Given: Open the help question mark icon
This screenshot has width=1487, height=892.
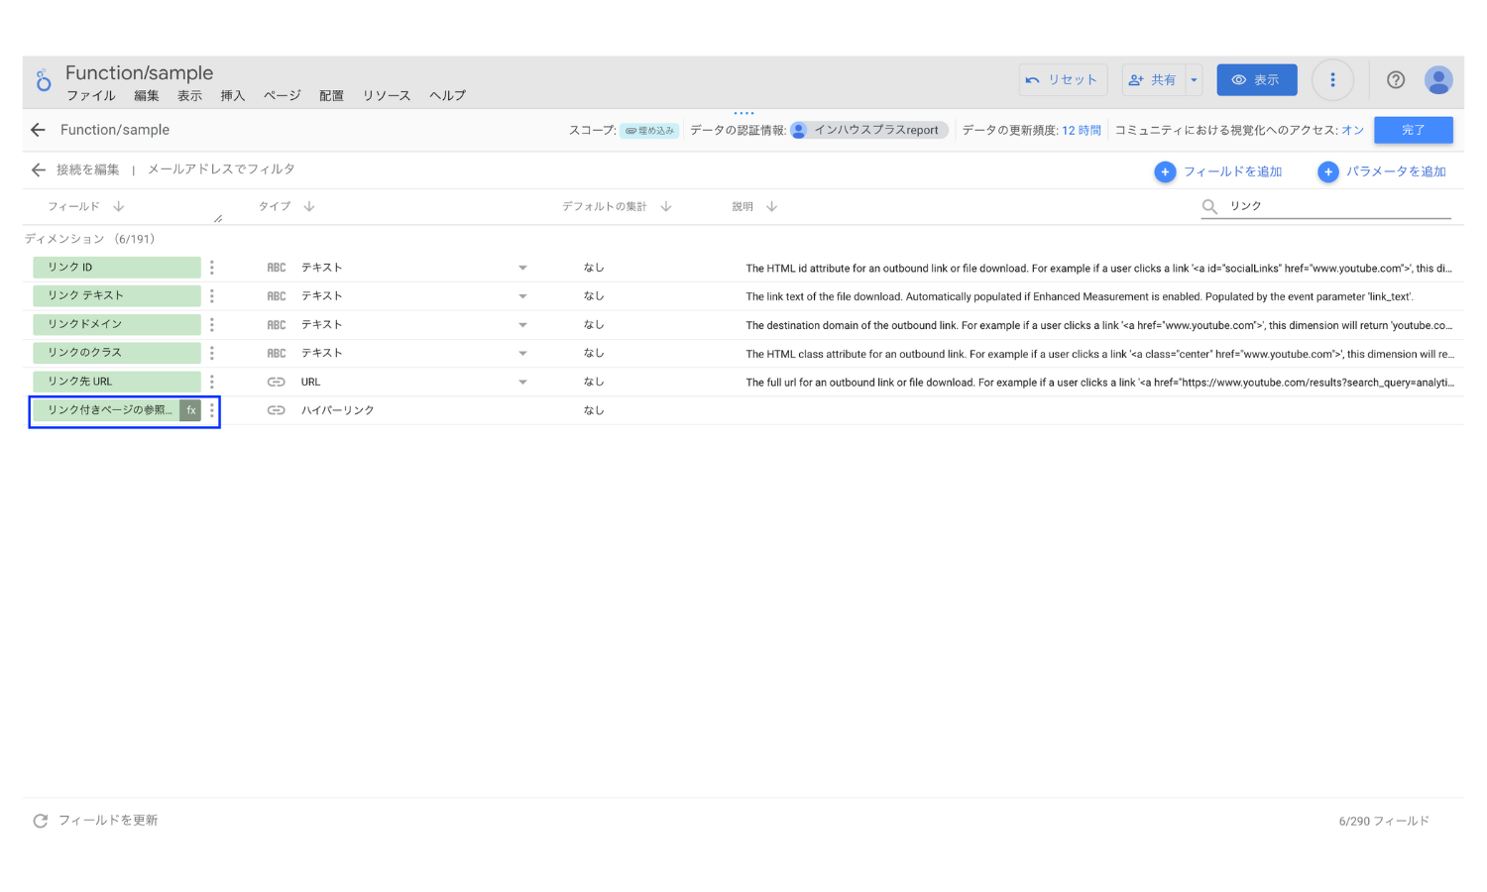Looking at the screenshot, I should 1396,80.
